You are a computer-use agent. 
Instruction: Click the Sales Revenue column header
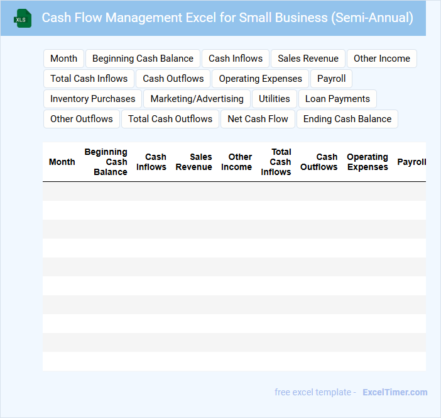[x=193, y=162]
